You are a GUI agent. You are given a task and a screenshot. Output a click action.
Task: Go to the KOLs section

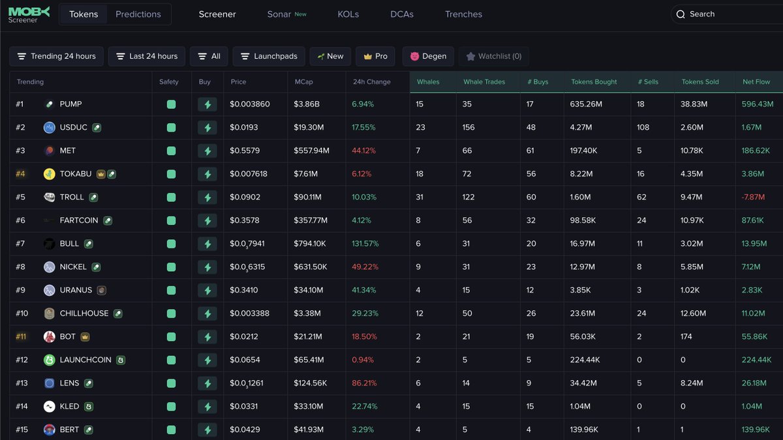348,14
